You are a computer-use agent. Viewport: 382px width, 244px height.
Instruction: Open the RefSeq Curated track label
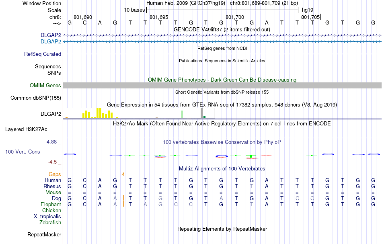43,54
